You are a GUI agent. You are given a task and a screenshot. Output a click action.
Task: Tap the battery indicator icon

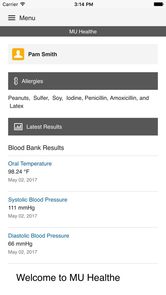pos(159,4)
